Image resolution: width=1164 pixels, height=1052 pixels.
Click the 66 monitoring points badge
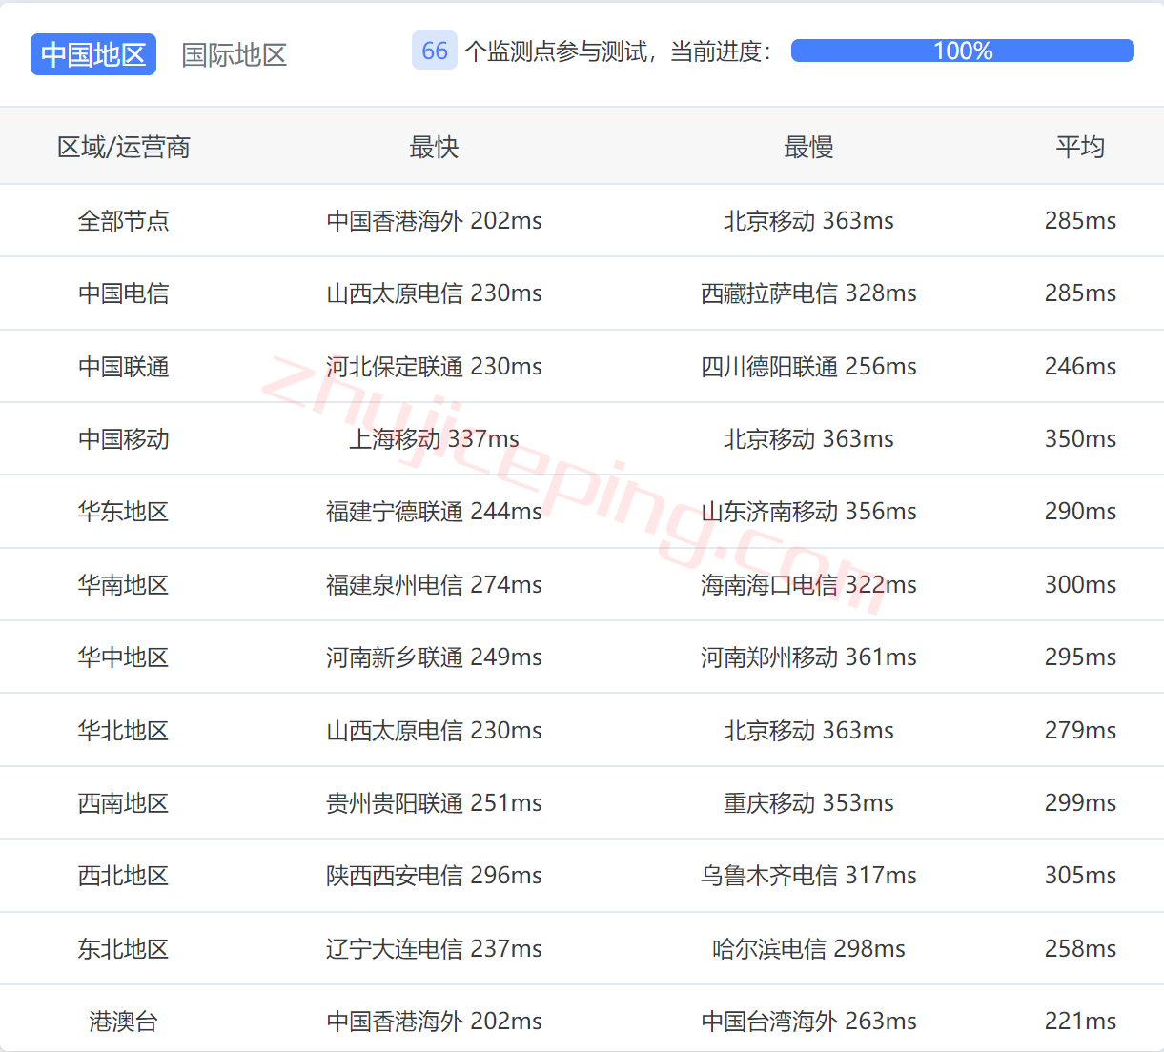435,51
